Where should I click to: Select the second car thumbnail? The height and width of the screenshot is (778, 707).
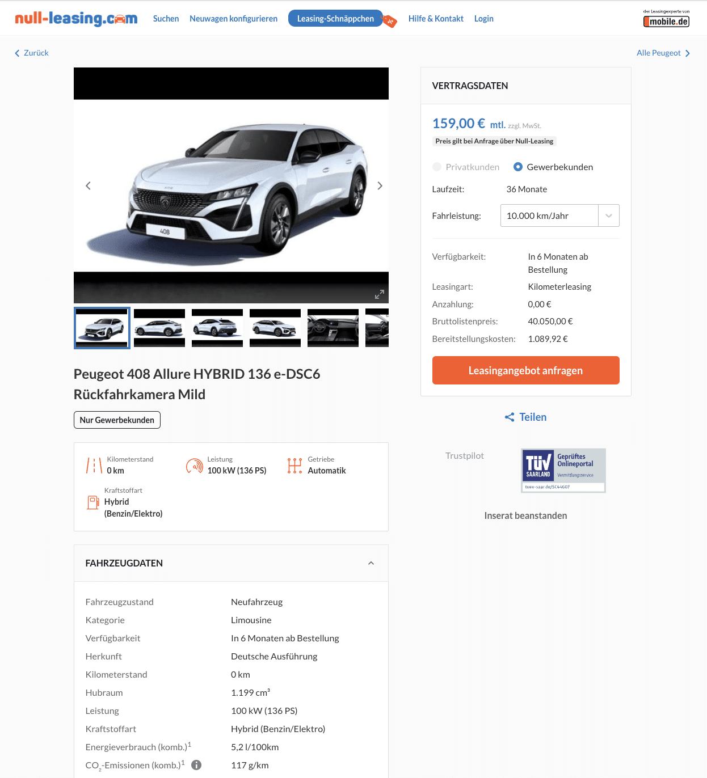pos(159,328)
